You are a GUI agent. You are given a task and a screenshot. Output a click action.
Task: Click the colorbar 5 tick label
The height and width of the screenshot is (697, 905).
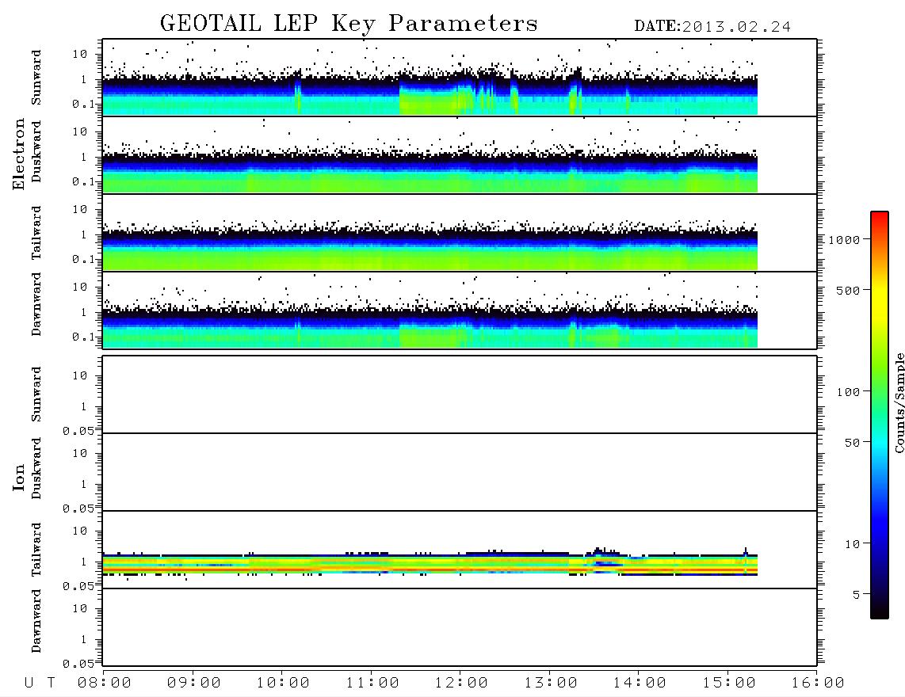click(857, 594)
